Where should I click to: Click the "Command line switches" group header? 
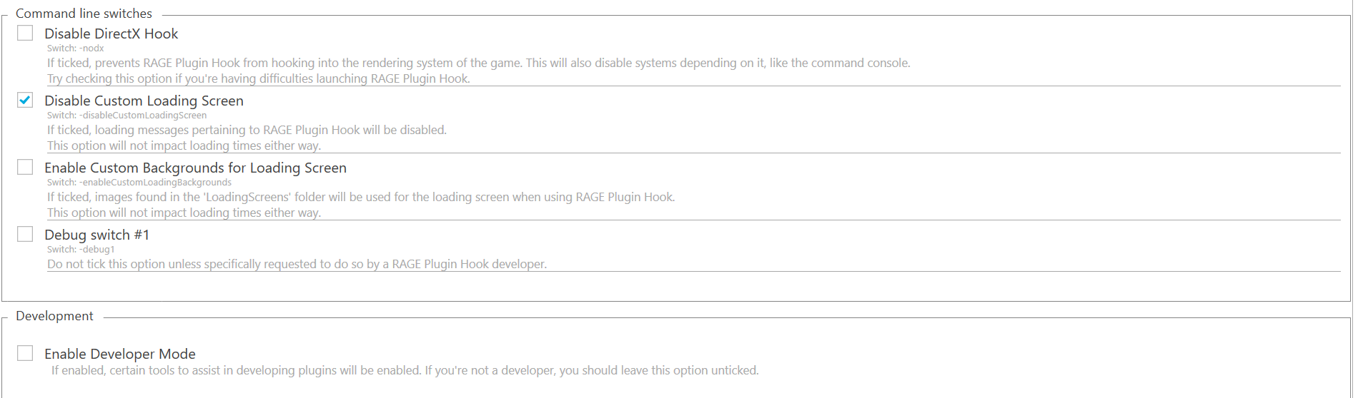[84, 14]
